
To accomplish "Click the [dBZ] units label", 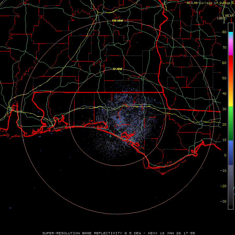I will click(x=222, y=18).
